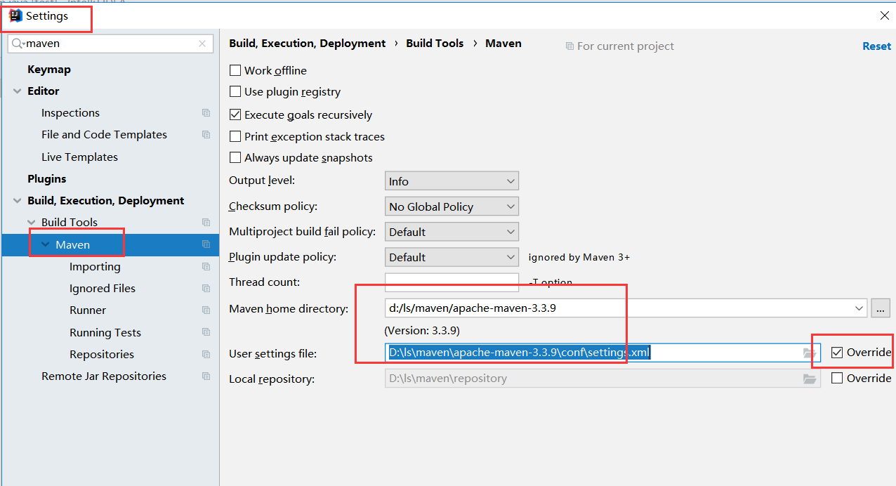Click the '(Version: 3.3.9)' text

(422, 330)
